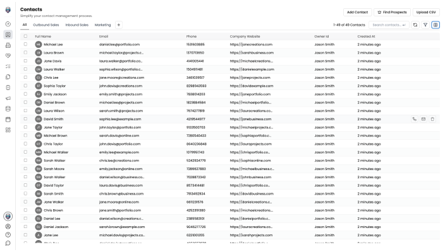Focus the Search contacts input field
Image resolution: width=445 pixels, height=252 pixels.
click(387, 25)
